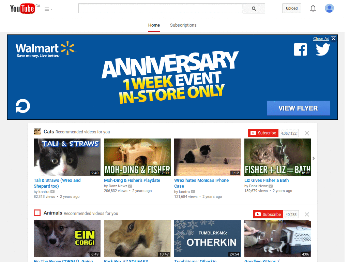Open the Wrex hates iPhone case thumbnail
This screenshot has width=349, height=262.
pyautogui.click(x=208, y=157)
